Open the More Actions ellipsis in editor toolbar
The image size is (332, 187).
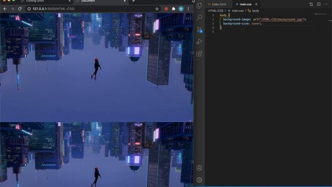326,4
